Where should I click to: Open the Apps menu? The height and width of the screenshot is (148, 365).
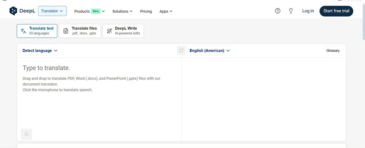(166, 11)
